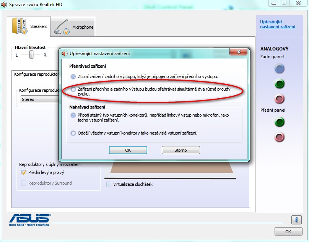Open the Stereo speaker configuration dropdown

tap(40, 99)
